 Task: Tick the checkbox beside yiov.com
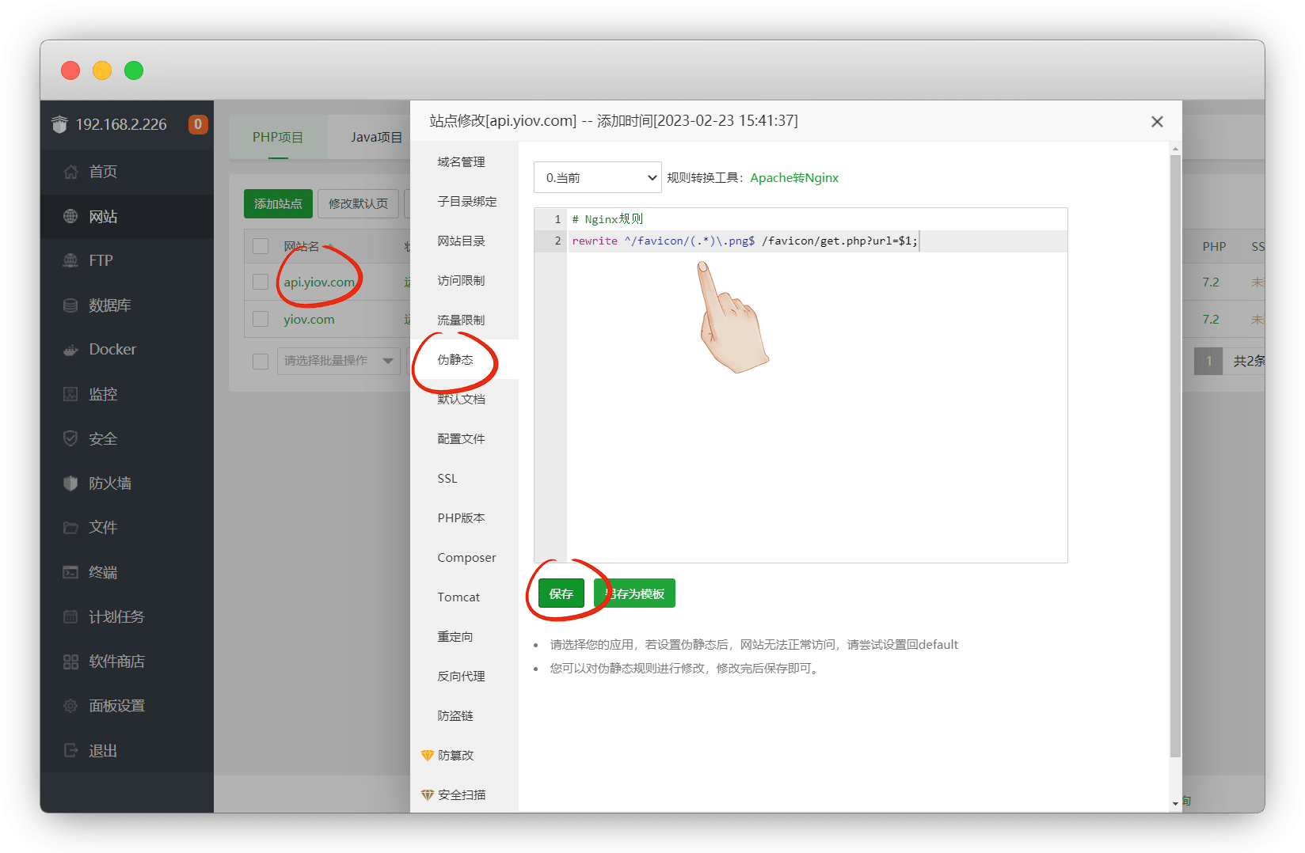coord(261,320)
